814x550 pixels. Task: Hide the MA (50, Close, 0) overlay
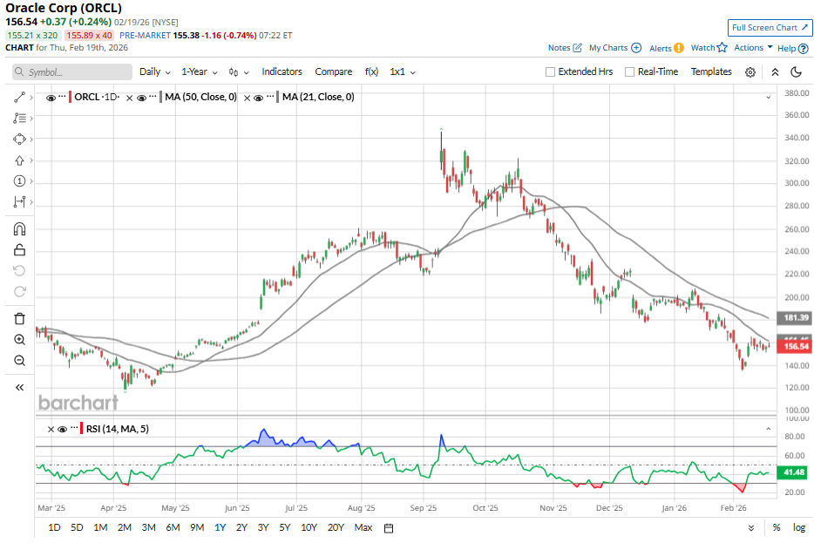coord(141,97)
